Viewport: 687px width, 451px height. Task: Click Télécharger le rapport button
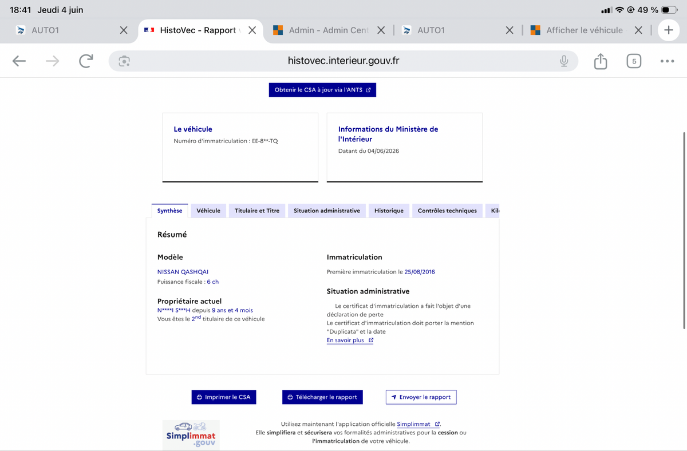pos(322,397)
